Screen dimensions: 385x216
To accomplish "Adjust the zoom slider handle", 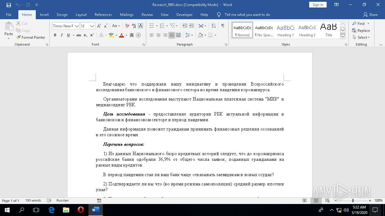I will [x=353, y=200].
